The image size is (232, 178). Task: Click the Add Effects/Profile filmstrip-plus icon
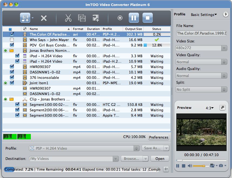[x=96, y=18]
